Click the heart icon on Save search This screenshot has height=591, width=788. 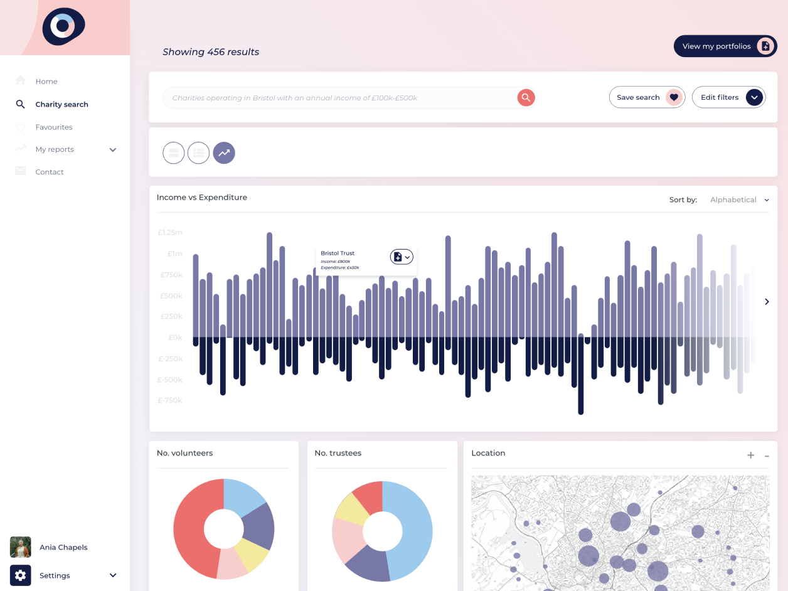click(x=674, y=97)
